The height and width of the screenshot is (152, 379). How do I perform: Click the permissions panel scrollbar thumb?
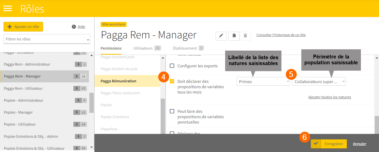(377, 125)
